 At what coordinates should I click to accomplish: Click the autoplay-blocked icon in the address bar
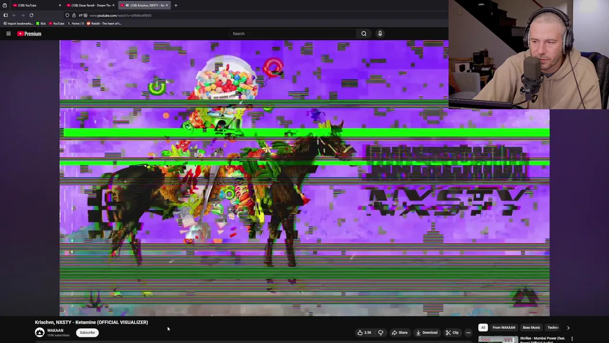[85, 15]
